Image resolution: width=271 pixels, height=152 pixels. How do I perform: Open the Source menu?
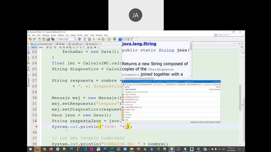(x=53, y=35)
